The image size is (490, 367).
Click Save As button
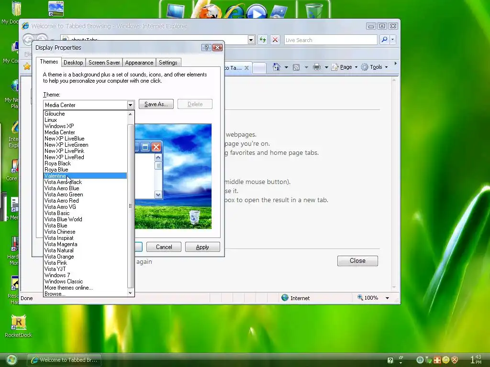click(156, 104)
